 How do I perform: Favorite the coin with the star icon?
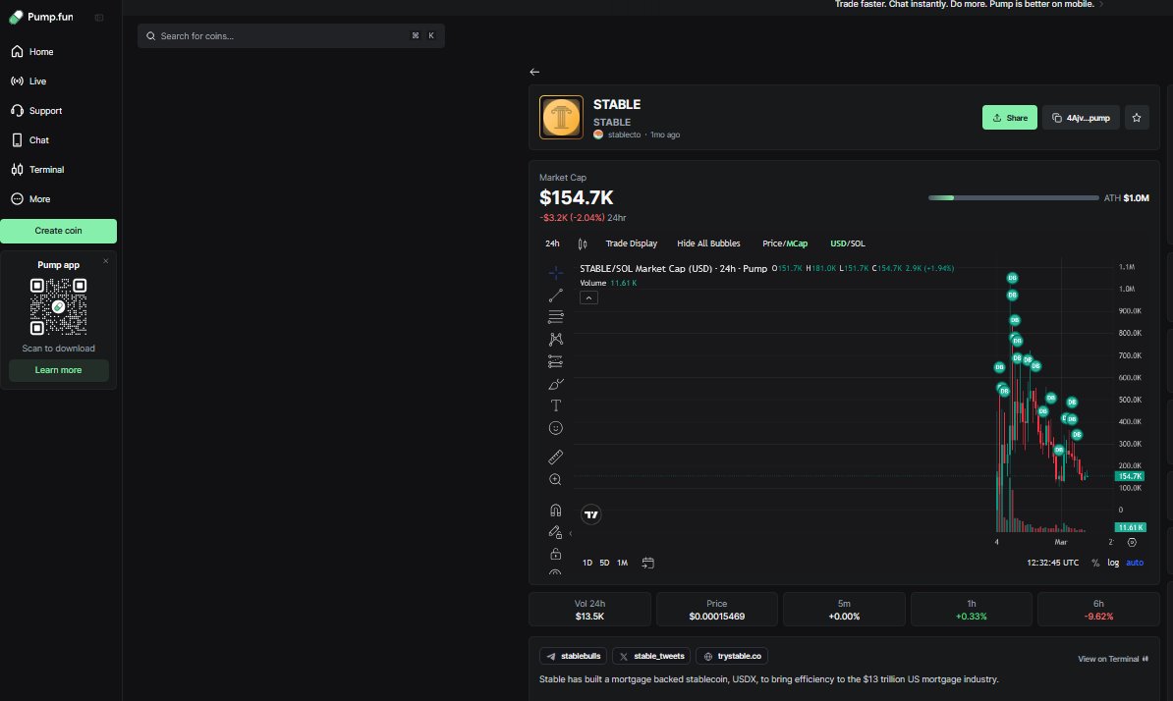1137,118
